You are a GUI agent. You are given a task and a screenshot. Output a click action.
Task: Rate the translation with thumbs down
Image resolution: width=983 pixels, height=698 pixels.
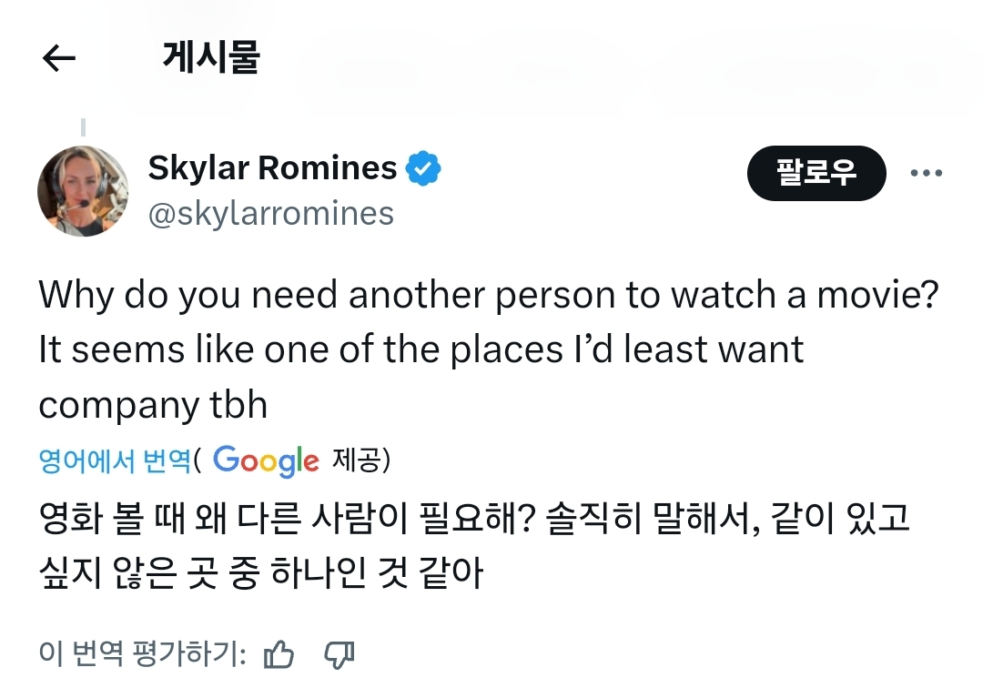(x=339, y=654)
